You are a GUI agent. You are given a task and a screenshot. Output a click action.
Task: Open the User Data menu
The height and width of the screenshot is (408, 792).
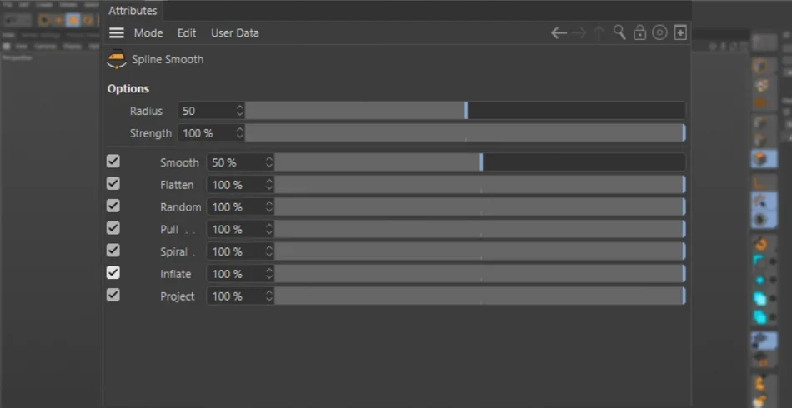click(235, 33)
